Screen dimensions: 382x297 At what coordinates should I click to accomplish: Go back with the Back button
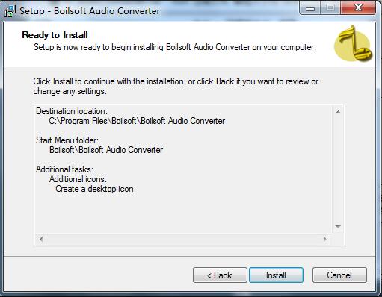(220, 275)
